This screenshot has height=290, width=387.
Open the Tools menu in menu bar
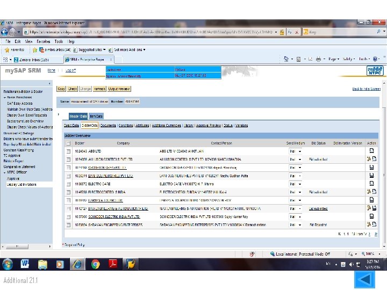(59, 41)
